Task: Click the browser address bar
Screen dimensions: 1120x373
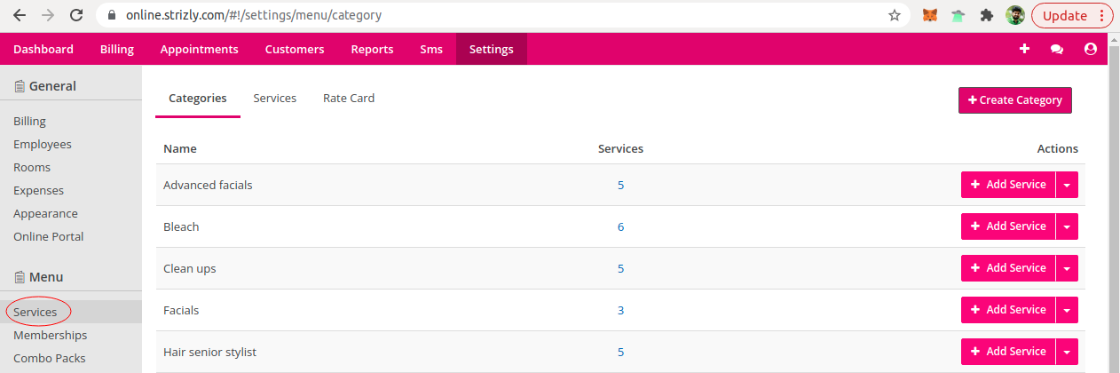Action: 497,15
